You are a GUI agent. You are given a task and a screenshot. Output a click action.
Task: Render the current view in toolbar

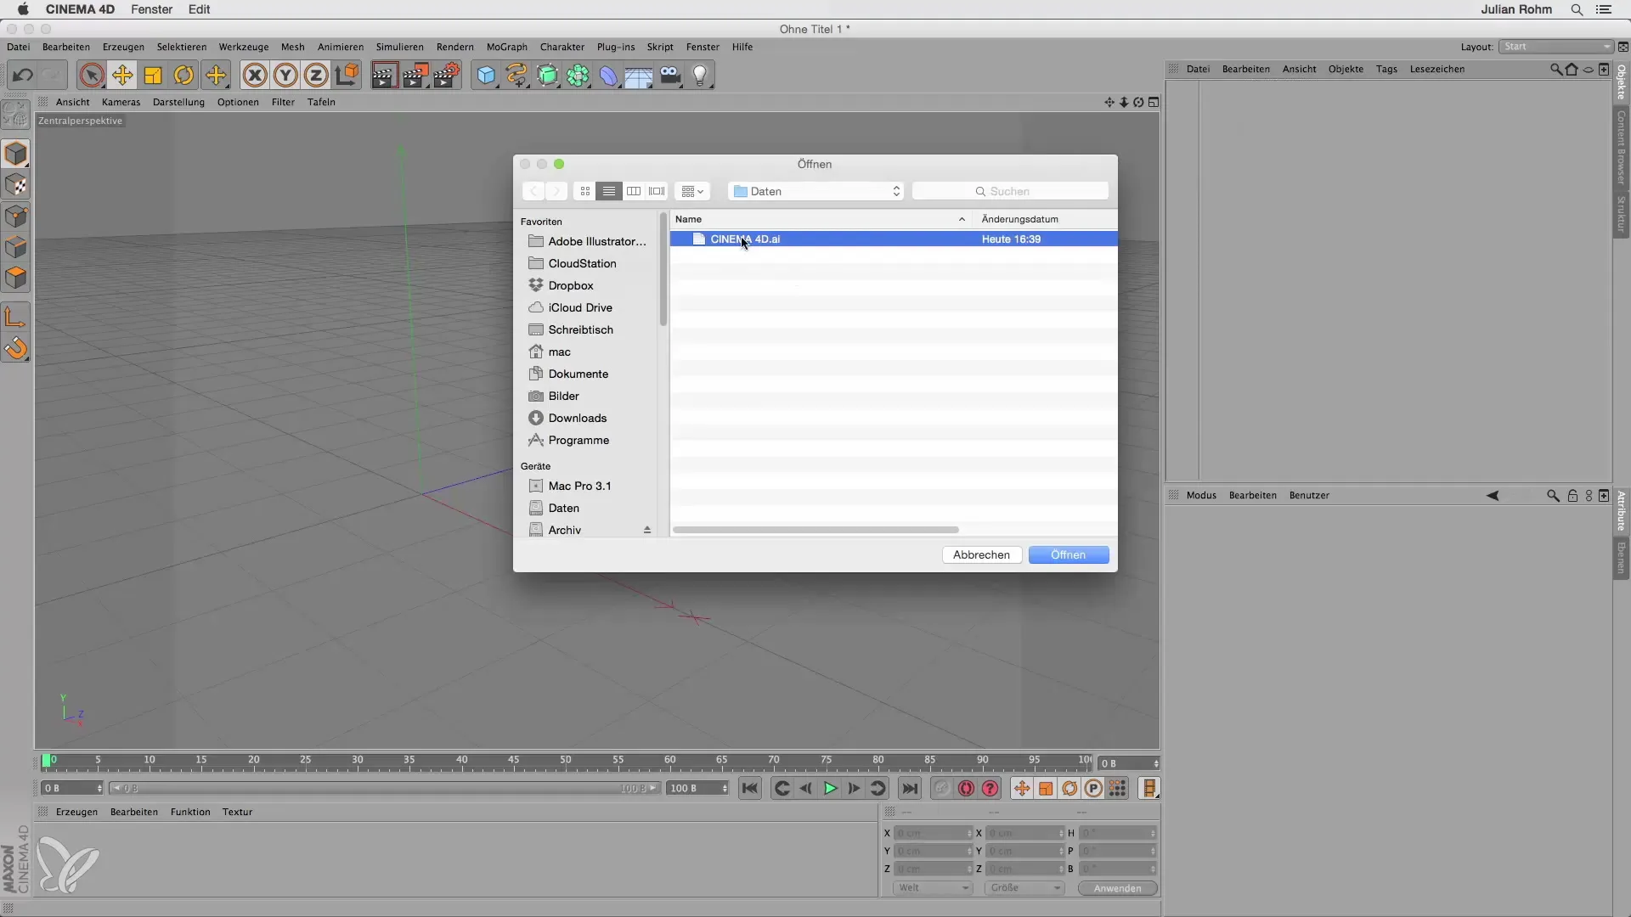click(x=384, y=75)
